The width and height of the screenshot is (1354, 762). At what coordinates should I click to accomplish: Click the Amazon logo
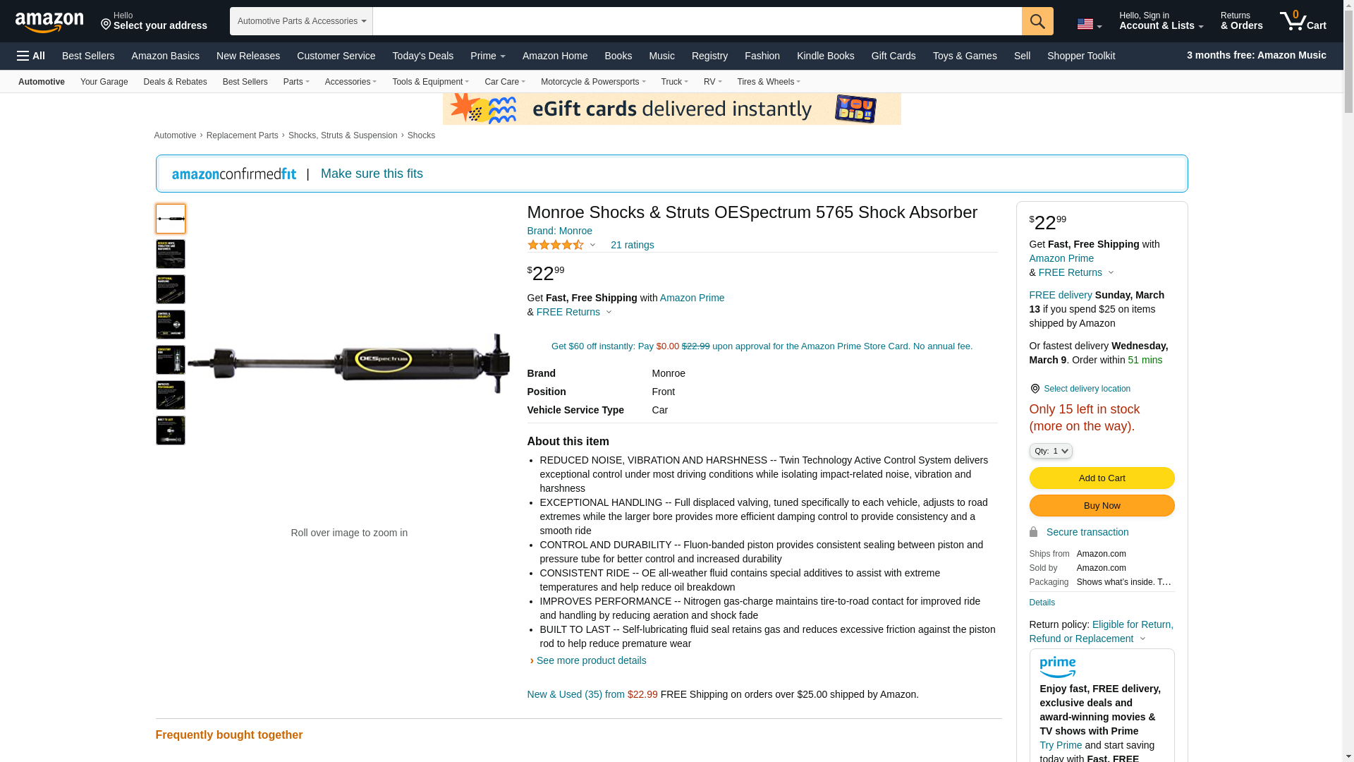(49, 22)
